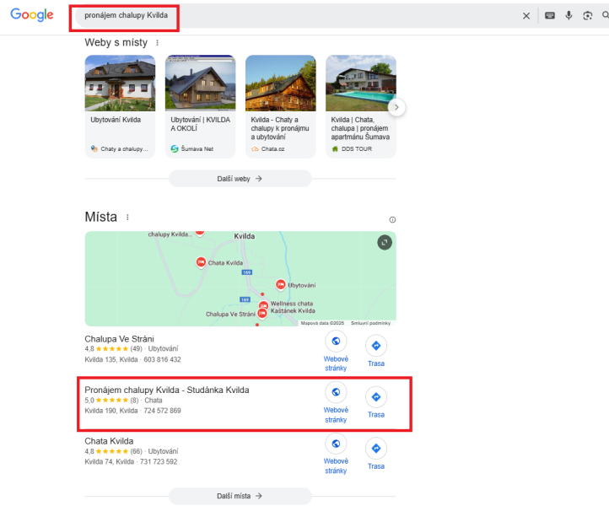Open 'Pronájem chalupy Kvilda - Studánka Kvilda' listing
The width and height of the screenshot is (609, 506).
coord(167,390)
